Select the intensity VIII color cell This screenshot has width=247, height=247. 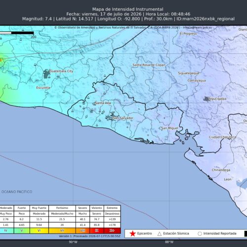click(82, 231)
